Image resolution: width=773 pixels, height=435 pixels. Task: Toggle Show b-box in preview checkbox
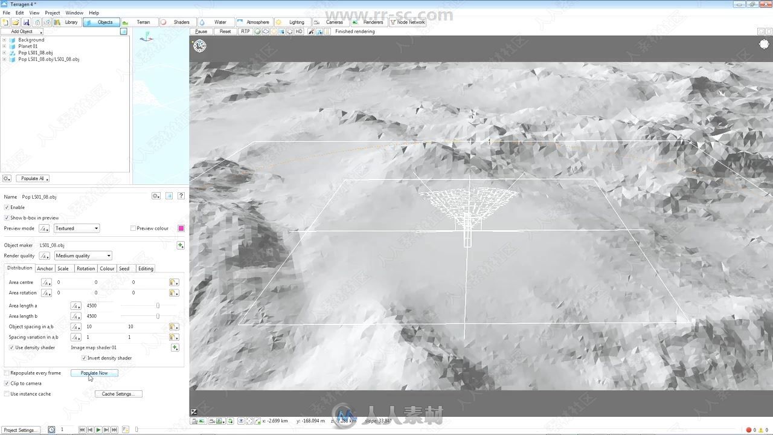point(7,217)
